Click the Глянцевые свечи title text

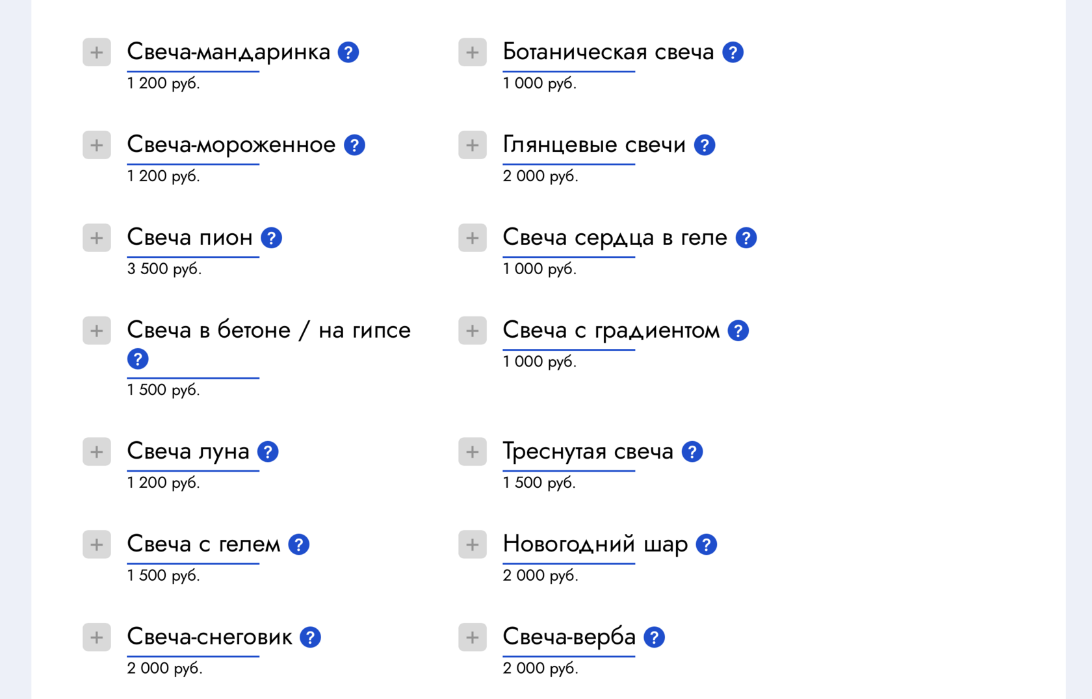[594, 145]
